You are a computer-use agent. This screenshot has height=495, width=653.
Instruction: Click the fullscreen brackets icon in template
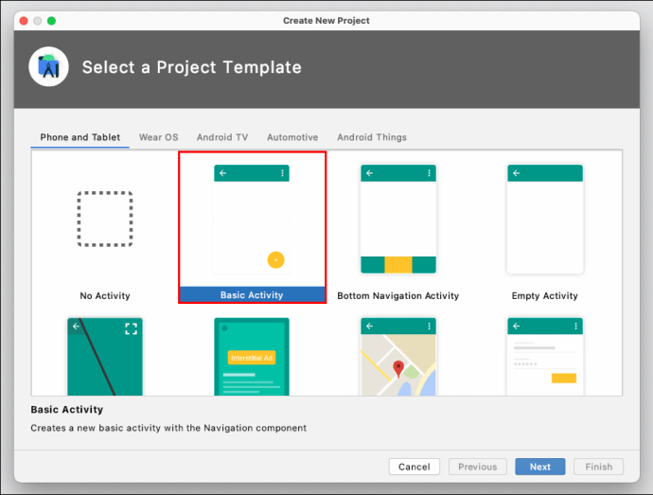tap(132, 328)
